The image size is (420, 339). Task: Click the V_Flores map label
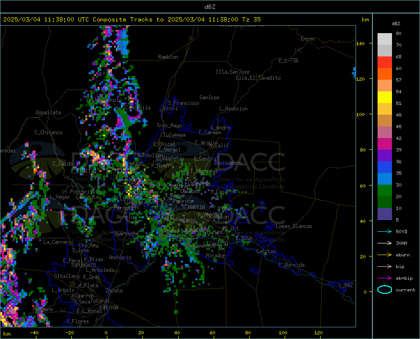coord(77,321)
